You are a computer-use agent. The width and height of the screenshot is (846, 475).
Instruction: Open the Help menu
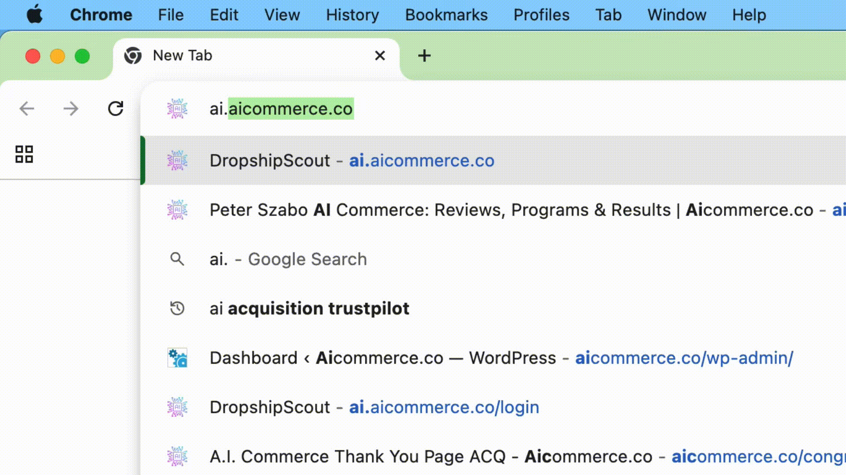point(749,15)
